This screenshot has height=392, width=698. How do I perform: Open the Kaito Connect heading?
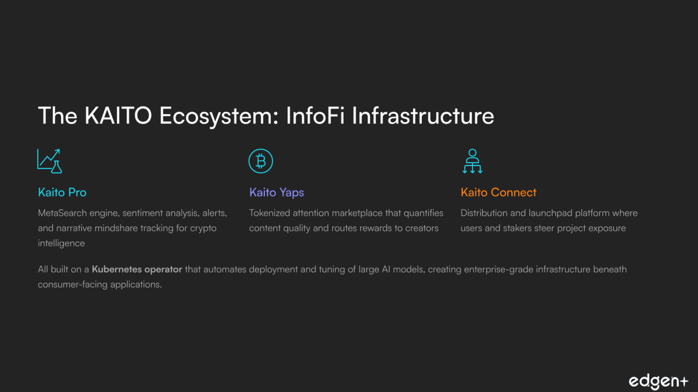click(x=498, y=193)
